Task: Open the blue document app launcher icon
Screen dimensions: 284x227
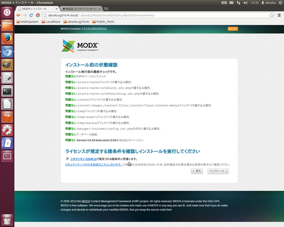Action: tap(7, 143)
